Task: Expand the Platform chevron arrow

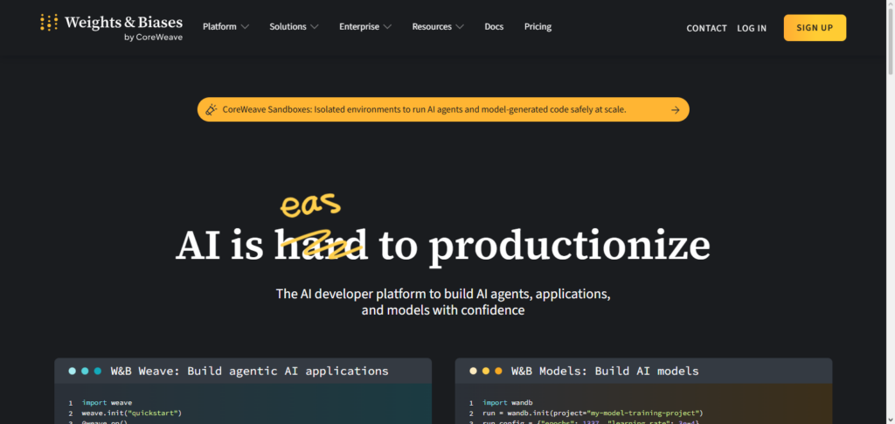Action: (x=245, y=27)
